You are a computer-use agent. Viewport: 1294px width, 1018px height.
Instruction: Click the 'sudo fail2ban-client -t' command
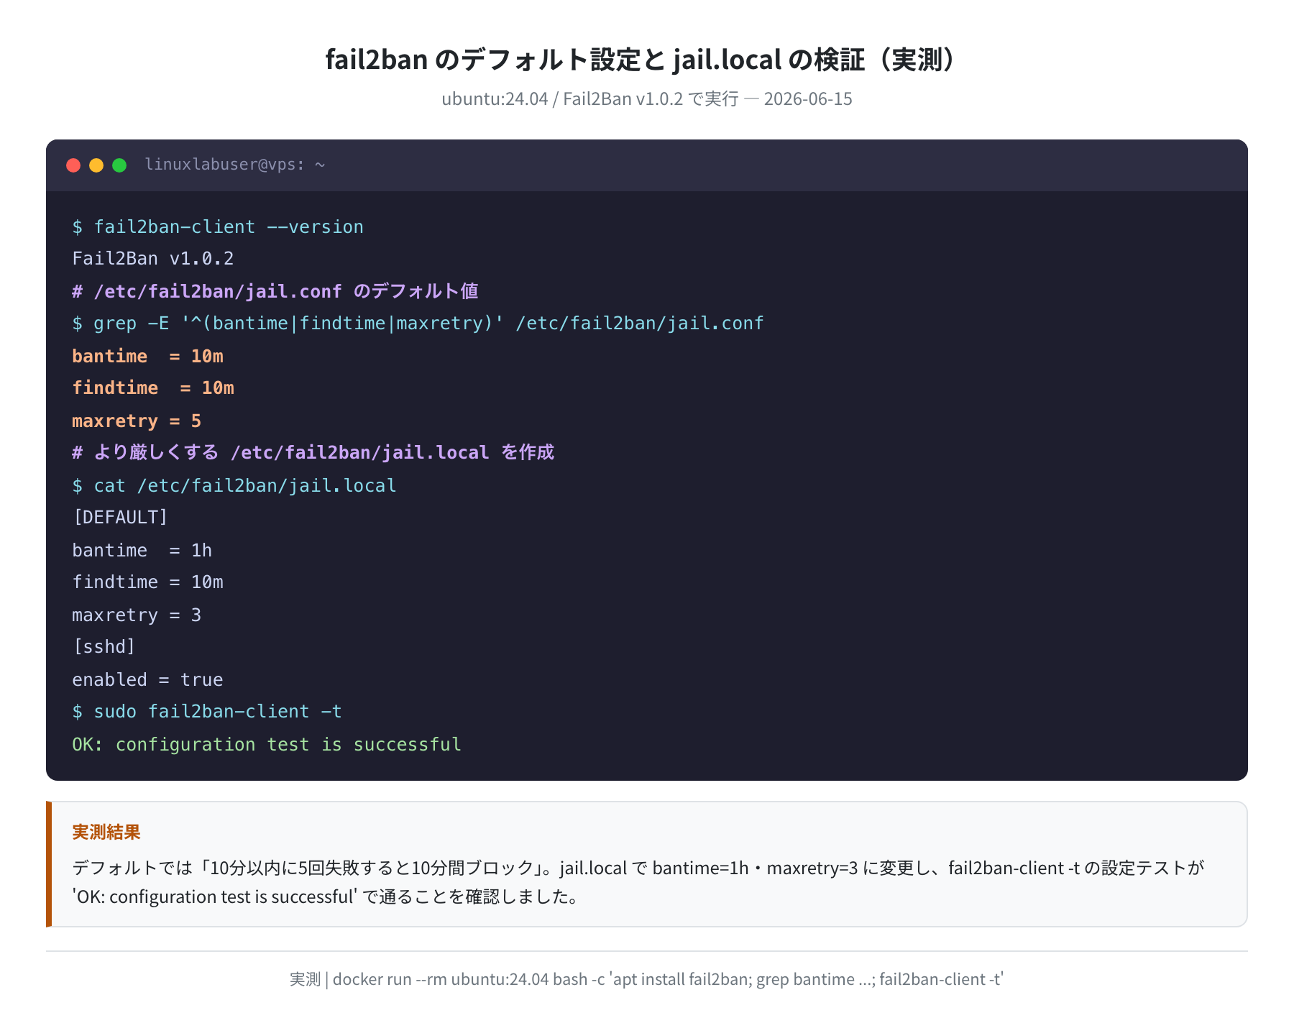pos(207,712)
